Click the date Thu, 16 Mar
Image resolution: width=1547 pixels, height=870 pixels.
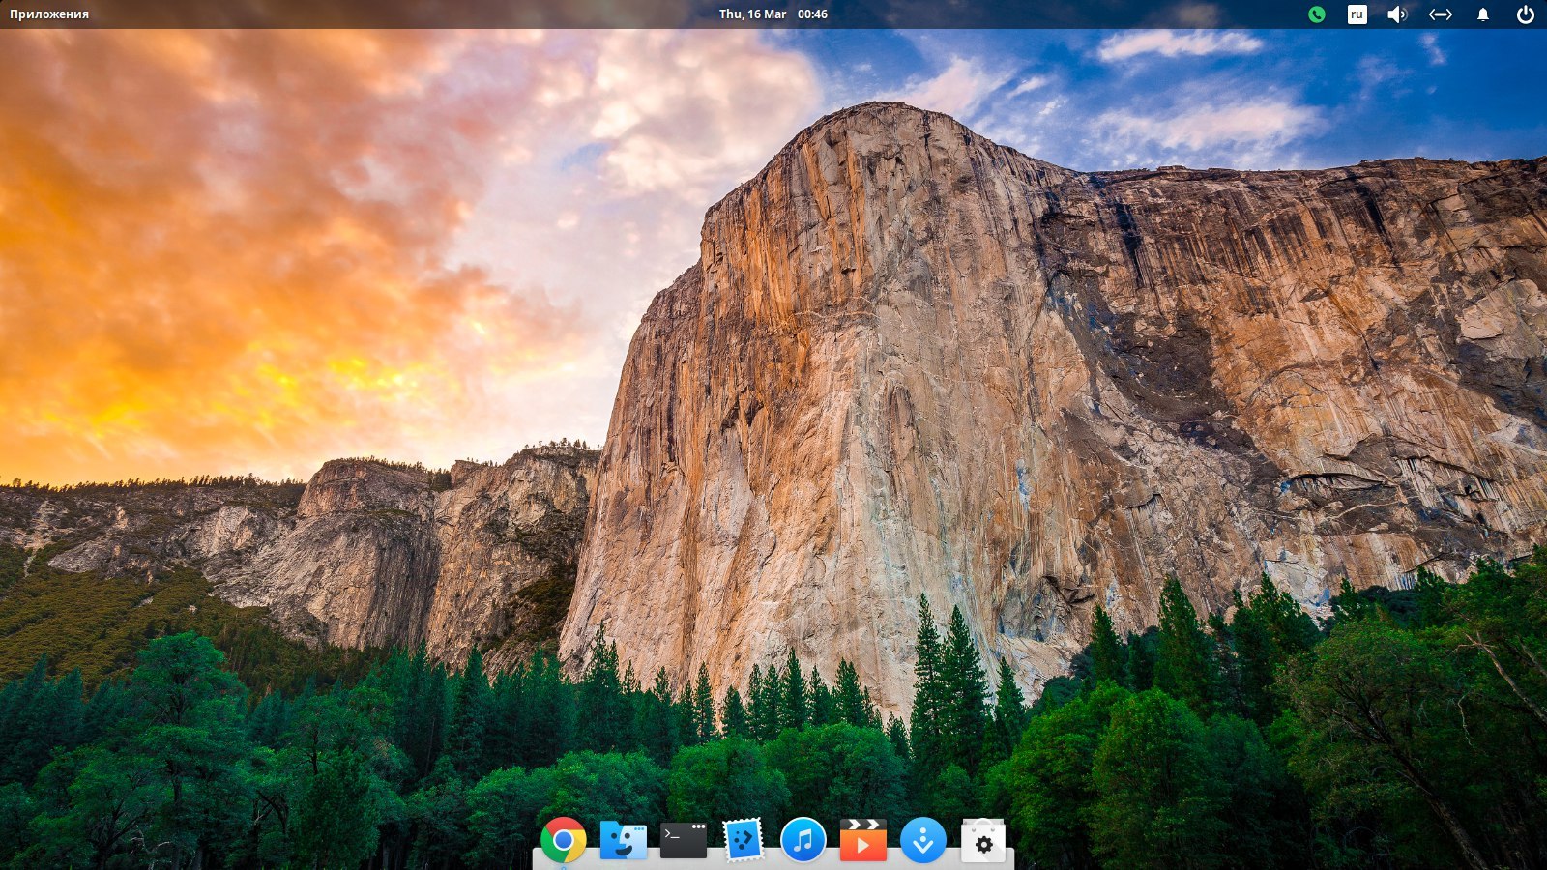coord(752,14)
